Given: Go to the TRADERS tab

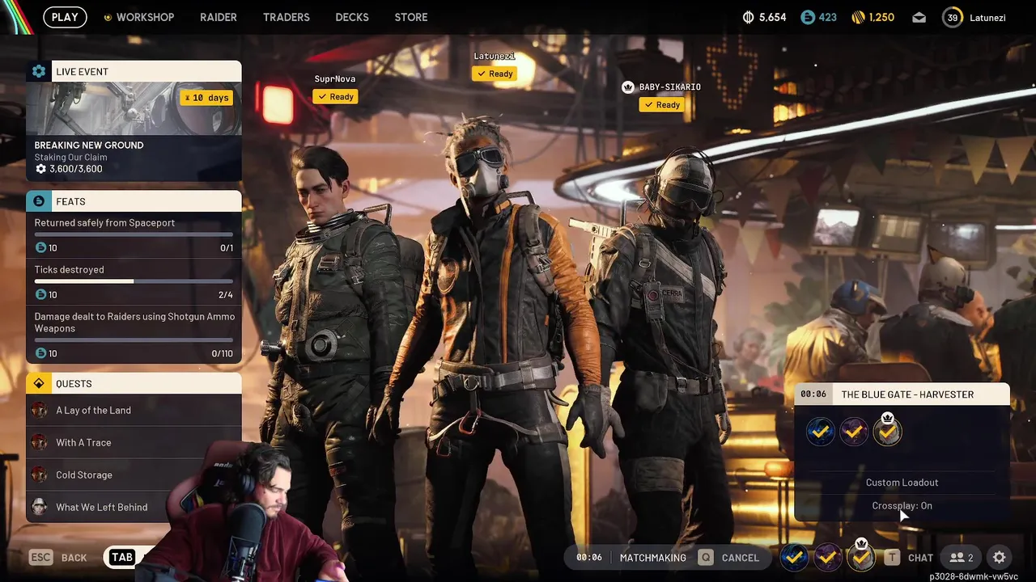Looking at the screenshot, I should coord(287,17).
